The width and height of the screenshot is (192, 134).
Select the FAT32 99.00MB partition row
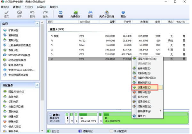(117, 41)
